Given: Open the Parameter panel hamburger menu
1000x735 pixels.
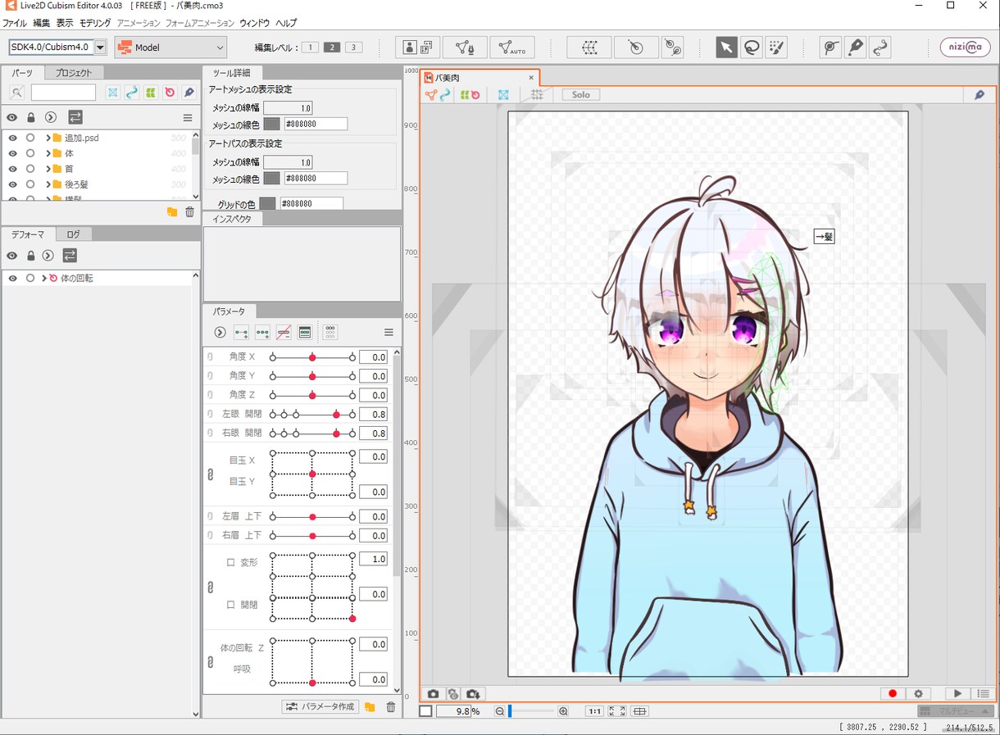Looking at the screenshot, I should tap(389, 333).
